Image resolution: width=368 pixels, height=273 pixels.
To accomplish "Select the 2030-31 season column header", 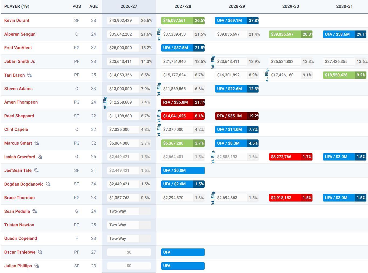I will pos(345,6).
